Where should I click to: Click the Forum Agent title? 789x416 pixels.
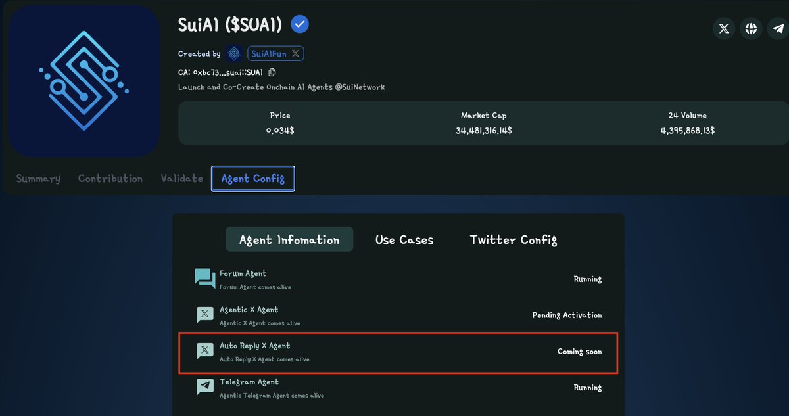pyautogui.click(x=243, y=273)
